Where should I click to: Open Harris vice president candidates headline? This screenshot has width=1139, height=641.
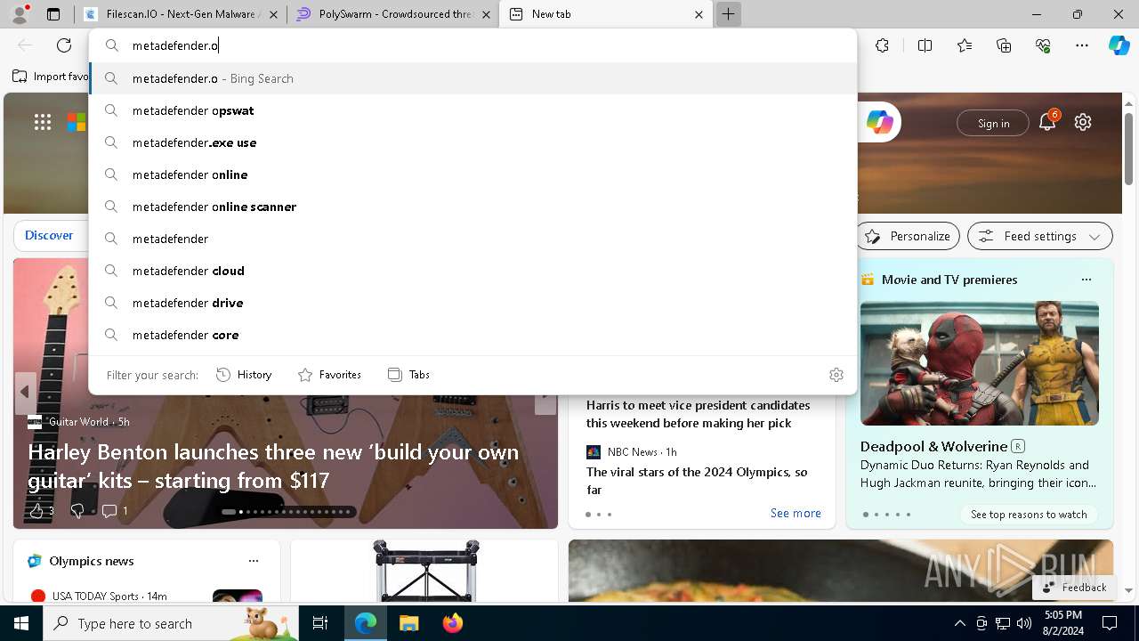coord(699,414)
